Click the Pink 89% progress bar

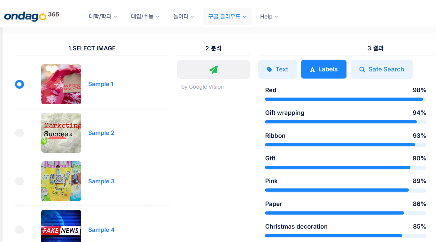tap(346, 190)
